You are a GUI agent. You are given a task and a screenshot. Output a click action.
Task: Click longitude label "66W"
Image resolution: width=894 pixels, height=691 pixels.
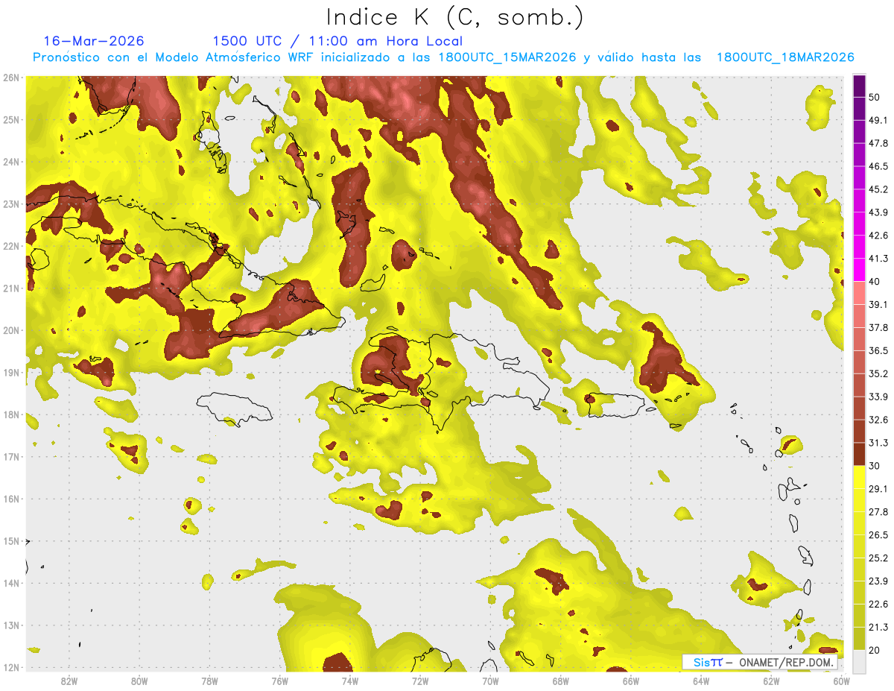point(631,681)
